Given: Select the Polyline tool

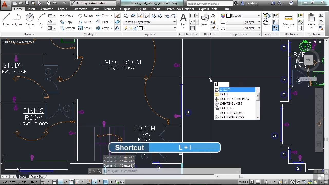Looking at the screenshot, I should 17,20.
